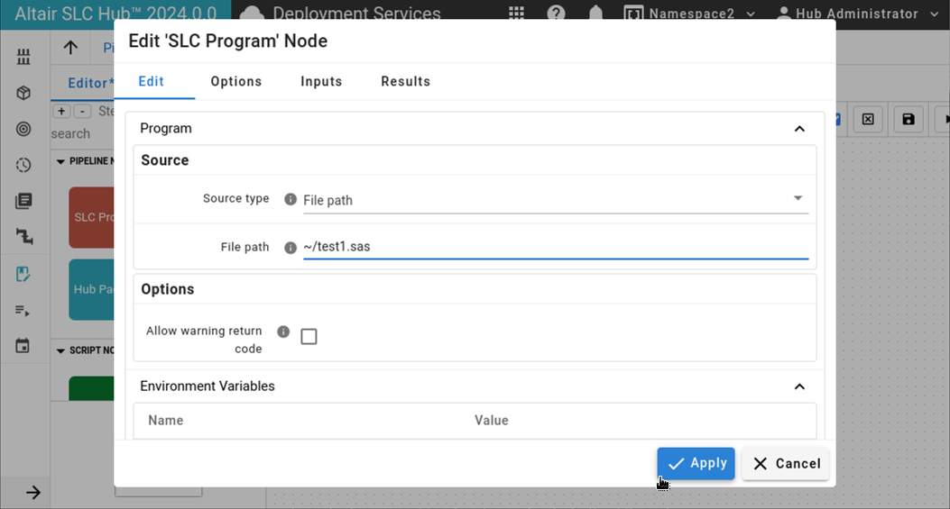Open the Inputs tab
The height and width of the screenshot is (509, 950).
pos(321,81)
